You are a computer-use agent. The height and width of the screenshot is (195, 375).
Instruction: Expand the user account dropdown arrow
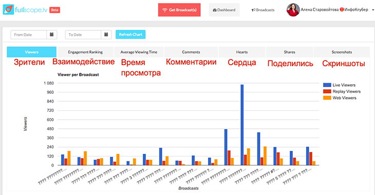tap(372, 10)
